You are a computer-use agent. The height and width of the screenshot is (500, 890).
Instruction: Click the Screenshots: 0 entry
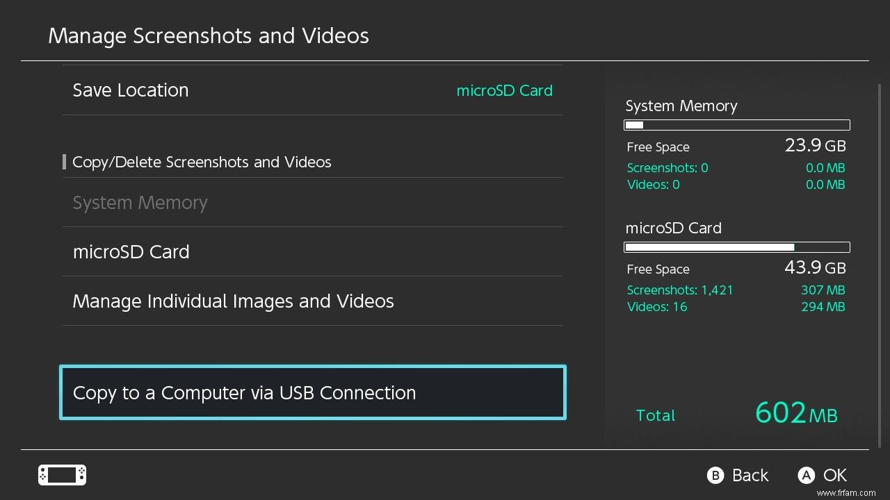click(667, 167)
